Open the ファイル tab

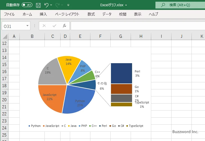[9, 14]
